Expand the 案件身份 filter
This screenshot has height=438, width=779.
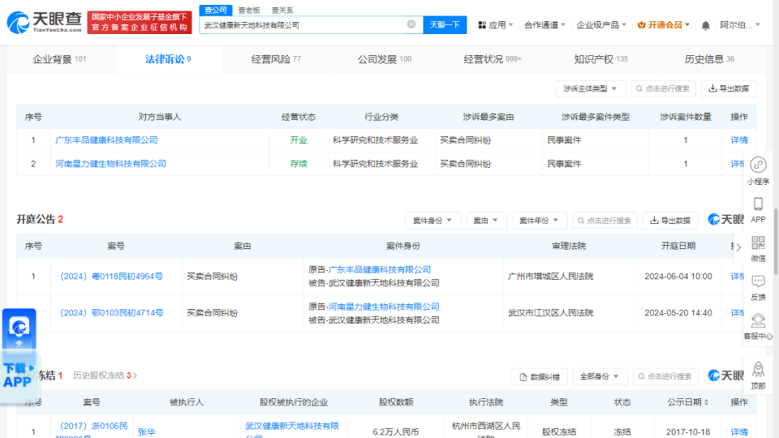[x=433, y=221]
